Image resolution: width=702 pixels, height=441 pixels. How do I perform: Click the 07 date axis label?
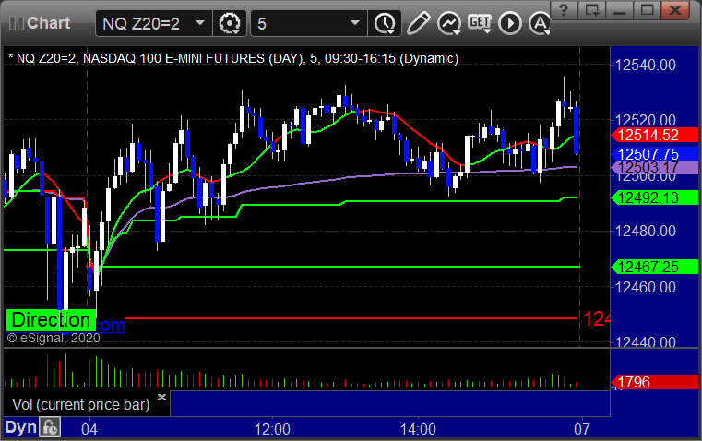[582, 429]
